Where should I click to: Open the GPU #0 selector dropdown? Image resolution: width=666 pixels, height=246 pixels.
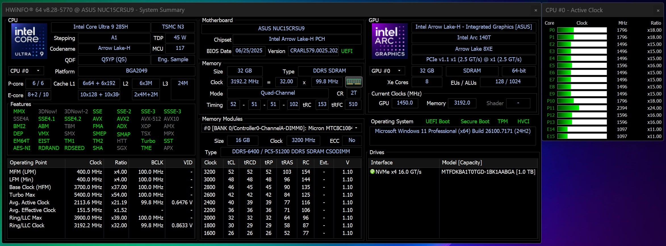coord(387,71)
